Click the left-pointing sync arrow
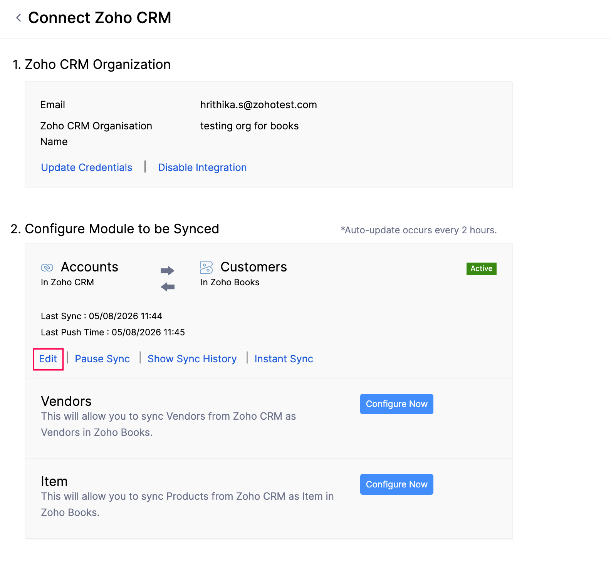Screen dimensions: 611x566 coord(168,287)
